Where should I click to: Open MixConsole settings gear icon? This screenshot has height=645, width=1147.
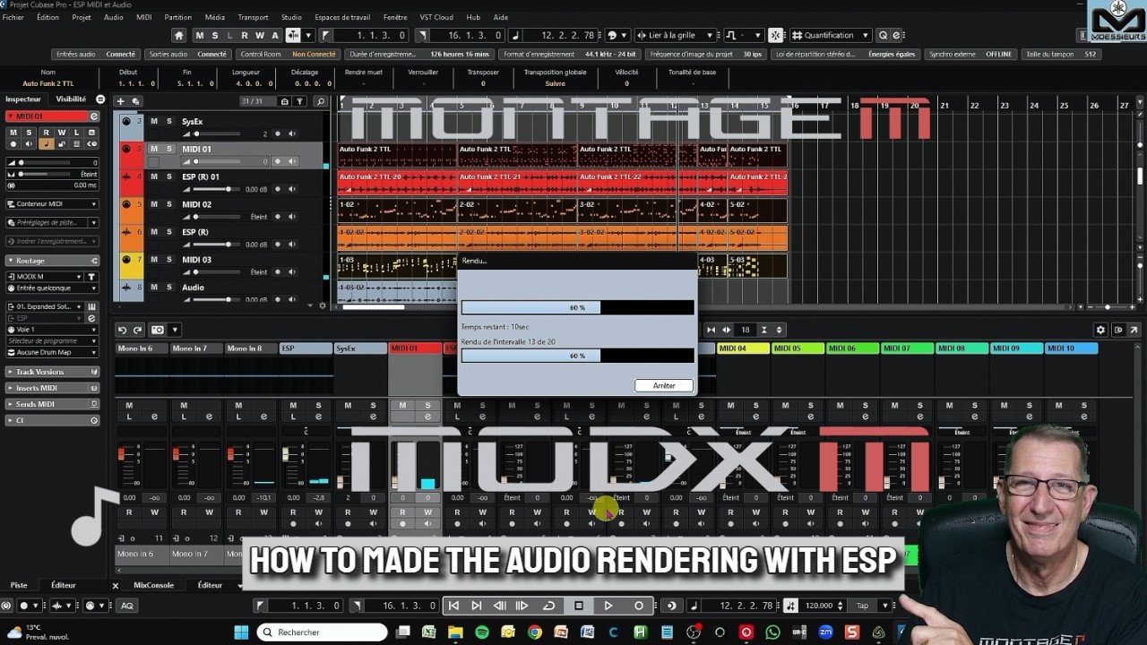[1101, 330]
